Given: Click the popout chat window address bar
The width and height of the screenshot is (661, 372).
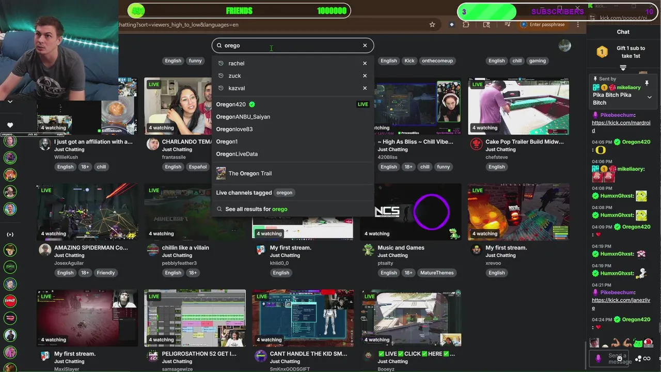Looking at the screenshot, I should (x=625, y=18).
